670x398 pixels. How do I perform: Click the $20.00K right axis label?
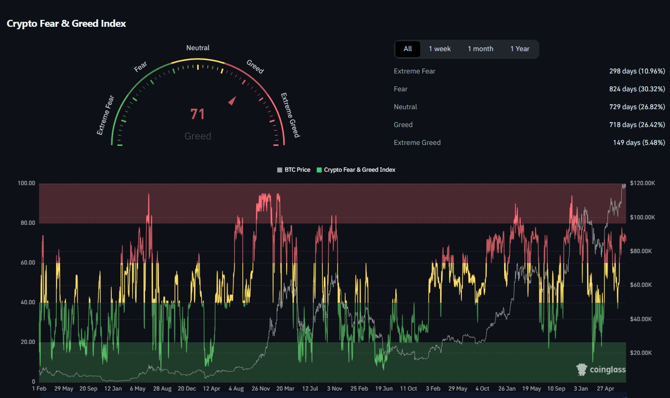[x=641, y=353]
